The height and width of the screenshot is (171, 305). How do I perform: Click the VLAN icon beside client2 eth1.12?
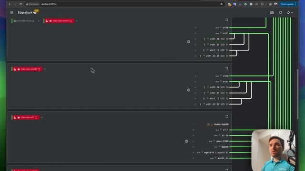click(204, 98)
